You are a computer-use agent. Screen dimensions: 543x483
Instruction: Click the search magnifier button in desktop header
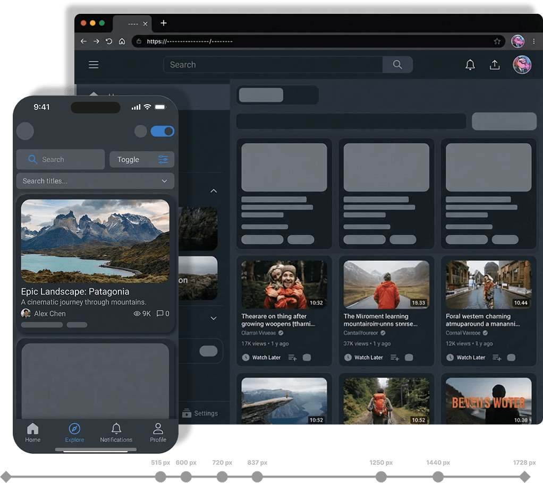397,65
